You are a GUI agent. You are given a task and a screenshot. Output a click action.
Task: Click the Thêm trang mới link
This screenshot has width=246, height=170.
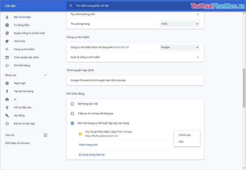pos(88,145)
